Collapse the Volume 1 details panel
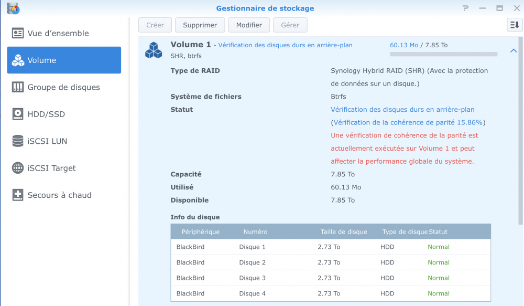The image size is (524, 306). (513, 51)
